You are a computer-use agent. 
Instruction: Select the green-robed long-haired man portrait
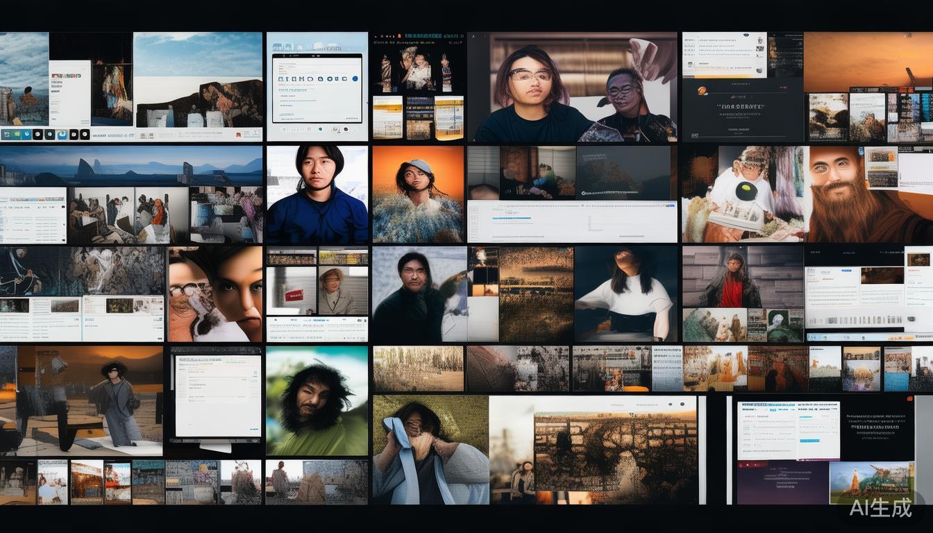pos(317,401)
